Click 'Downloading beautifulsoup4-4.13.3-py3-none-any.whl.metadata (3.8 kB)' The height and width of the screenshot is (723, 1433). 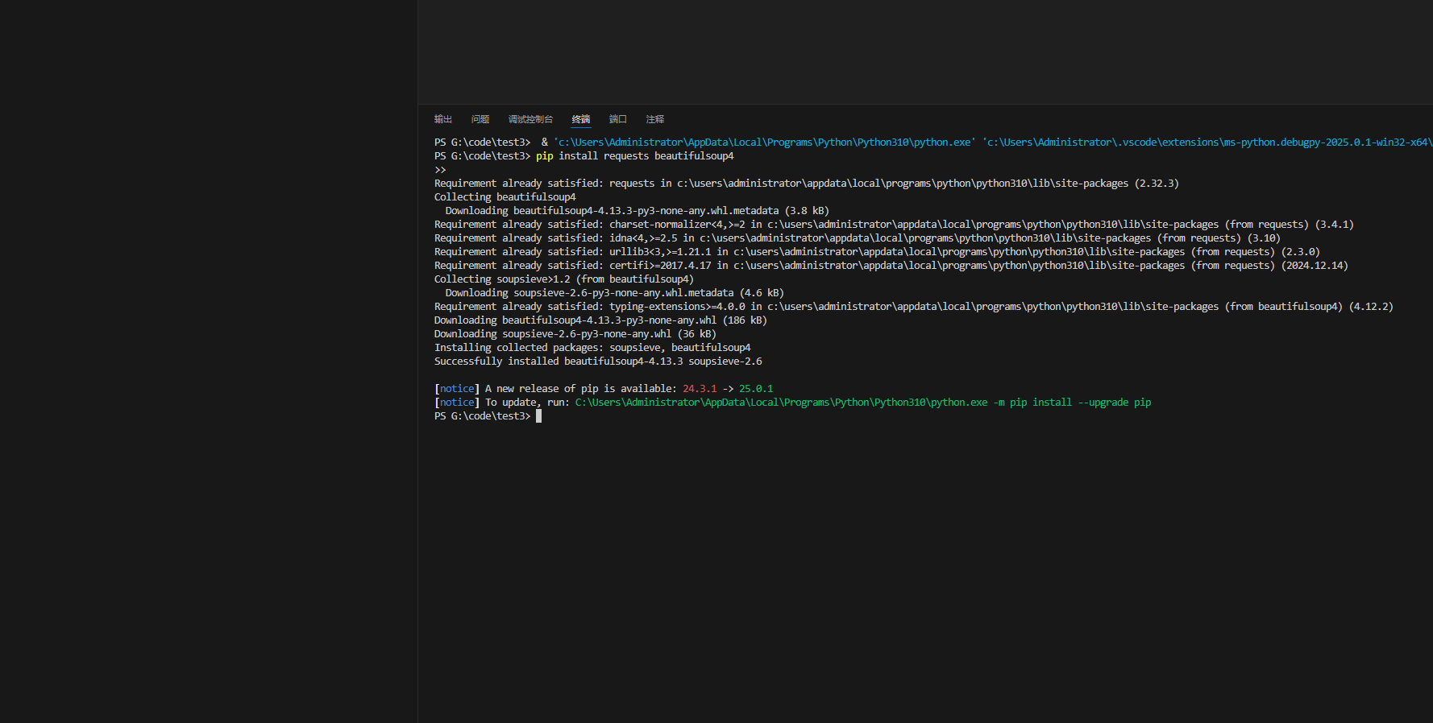[637, 211]
